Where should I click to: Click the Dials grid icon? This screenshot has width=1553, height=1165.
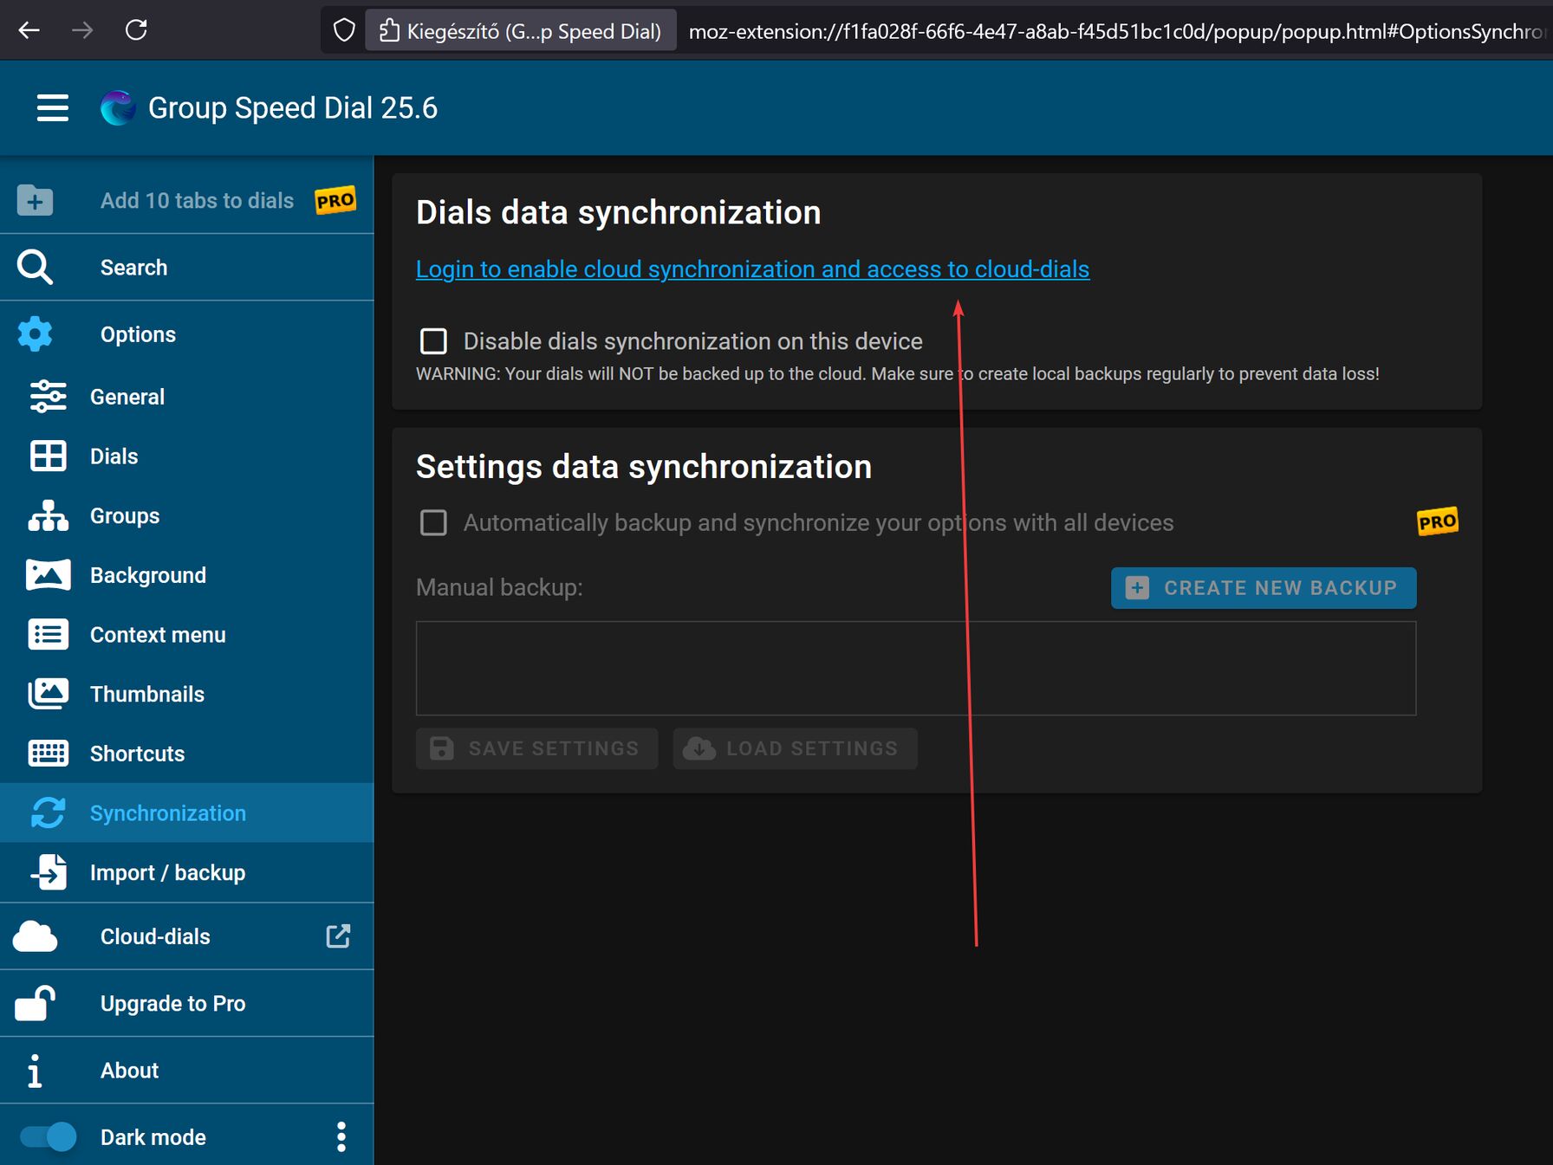point(49,456)
